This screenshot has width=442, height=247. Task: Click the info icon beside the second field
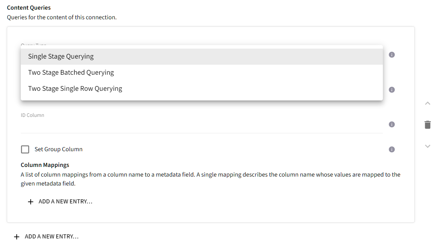(x=391, y=89)
